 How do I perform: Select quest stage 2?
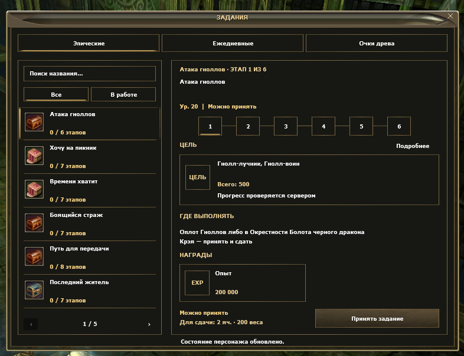point(248,126)
